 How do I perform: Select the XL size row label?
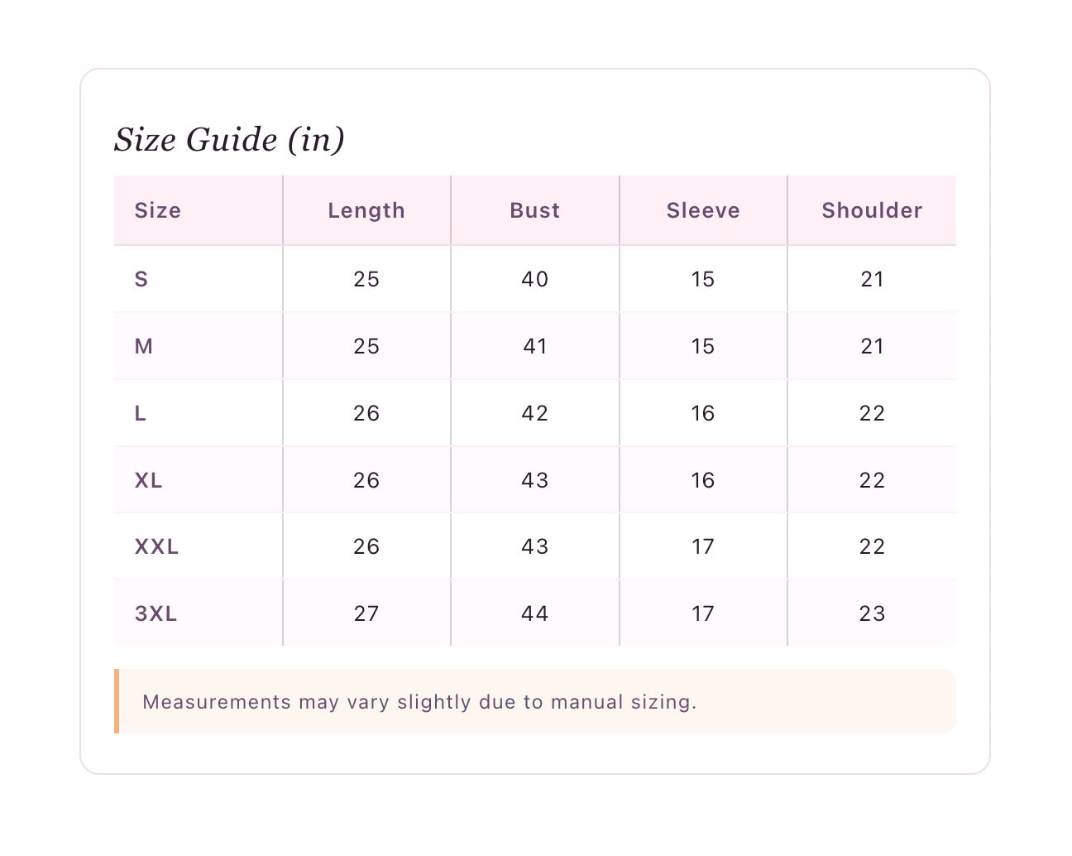tap(148, 480)
